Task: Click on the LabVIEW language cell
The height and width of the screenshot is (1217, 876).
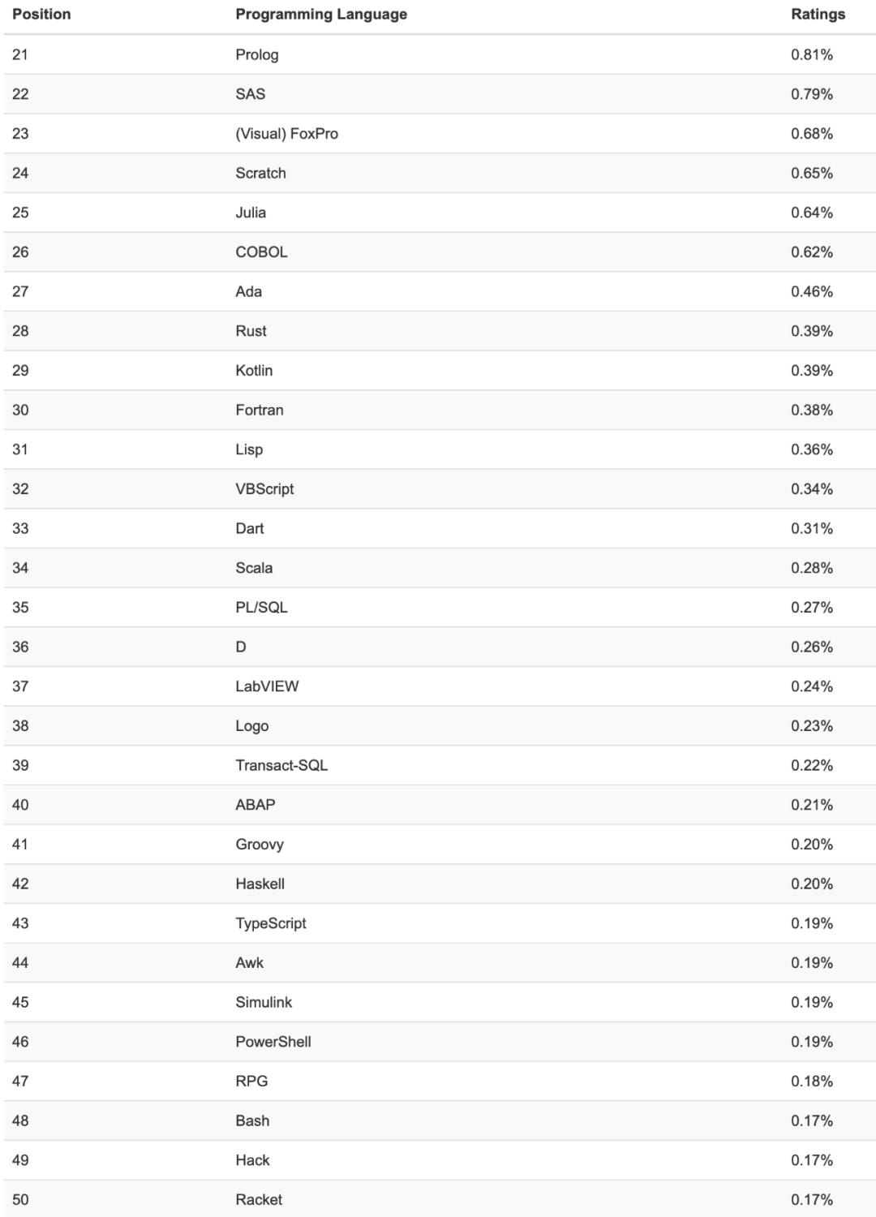Action: [267, 686]
